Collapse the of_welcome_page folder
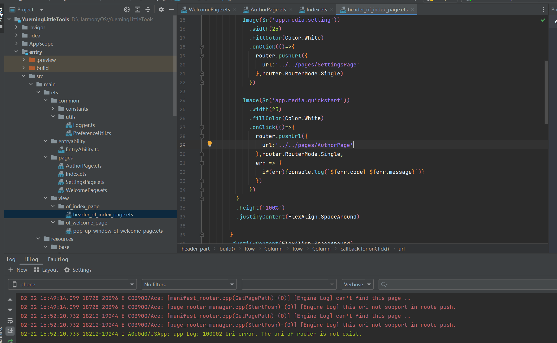 [x=53, y=223]
